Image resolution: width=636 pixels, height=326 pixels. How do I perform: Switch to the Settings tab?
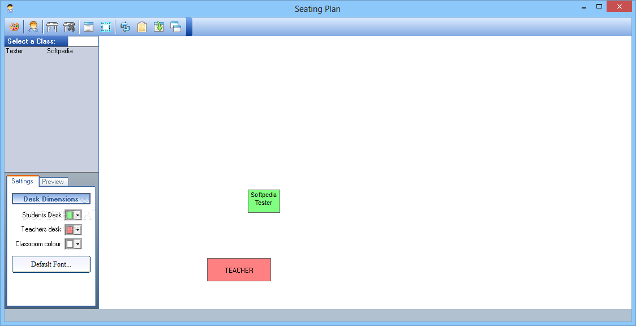22,181
